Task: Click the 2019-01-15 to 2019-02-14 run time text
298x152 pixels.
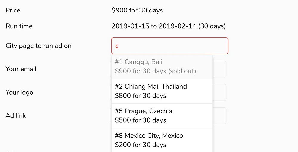Action: point(169,26)
